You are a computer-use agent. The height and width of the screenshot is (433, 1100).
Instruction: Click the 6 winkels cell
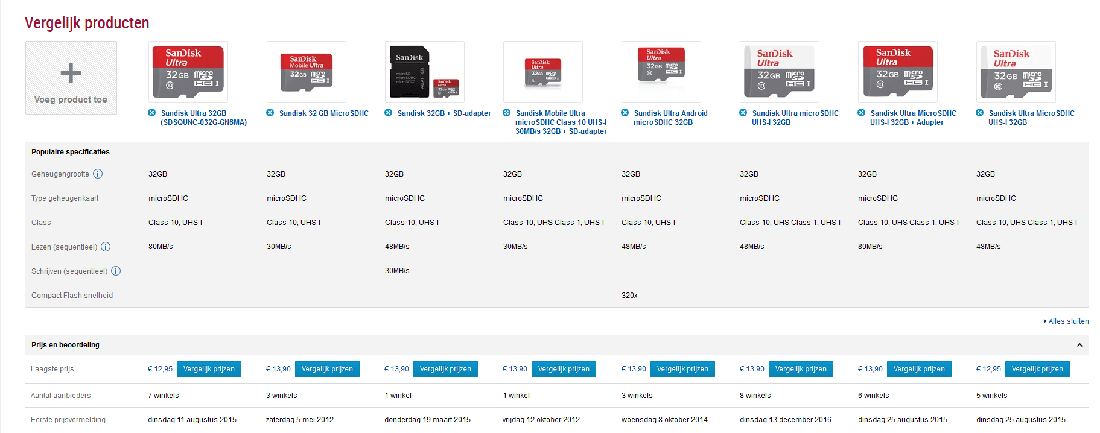(874, 396)
